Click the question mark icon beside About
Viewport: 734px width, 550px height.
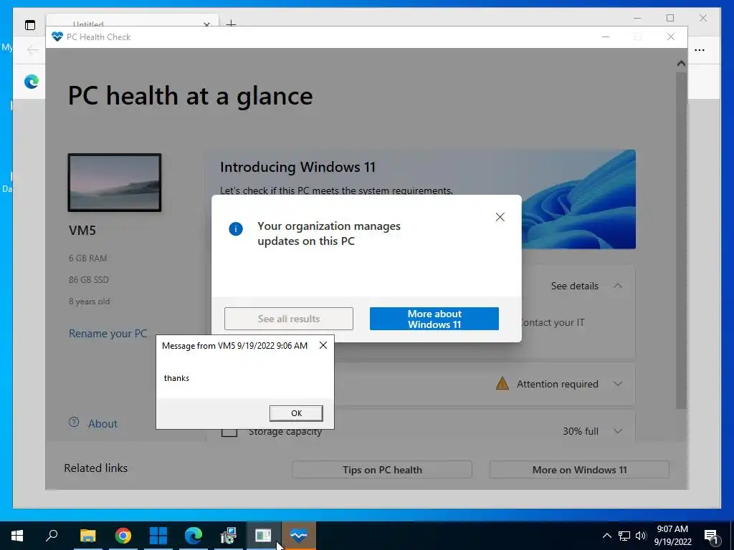coord(74,422)
